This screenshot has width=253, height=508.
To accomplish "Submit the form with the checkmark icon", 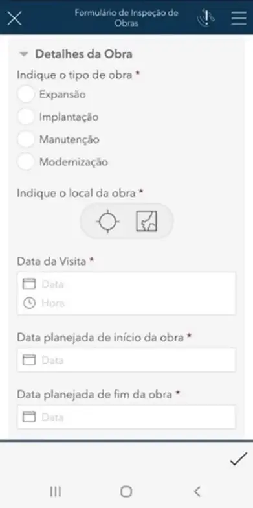I will 239,459.
